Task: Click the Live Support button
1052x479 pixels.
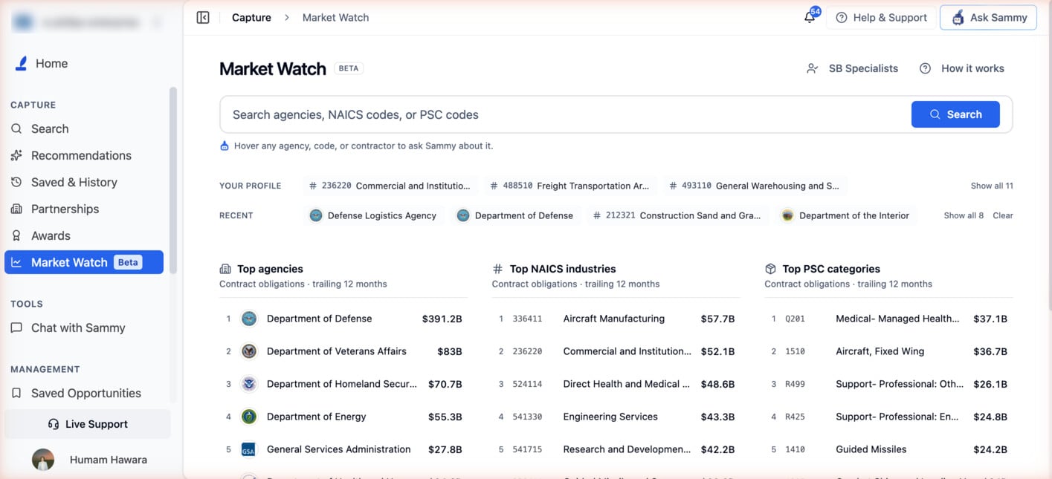Action: click(88, 424)
